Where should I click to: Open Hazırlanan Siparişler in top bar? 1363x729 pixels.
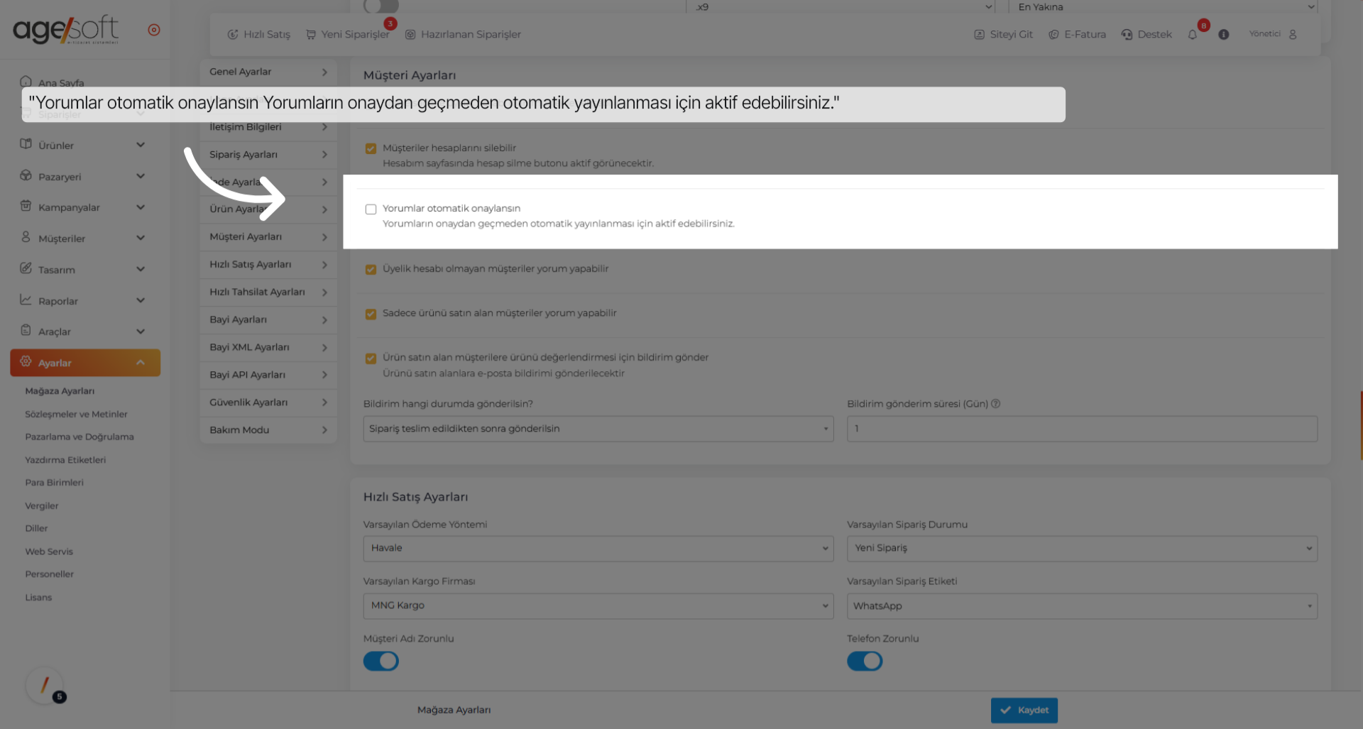pyautogui.click(x=463, y=34)
